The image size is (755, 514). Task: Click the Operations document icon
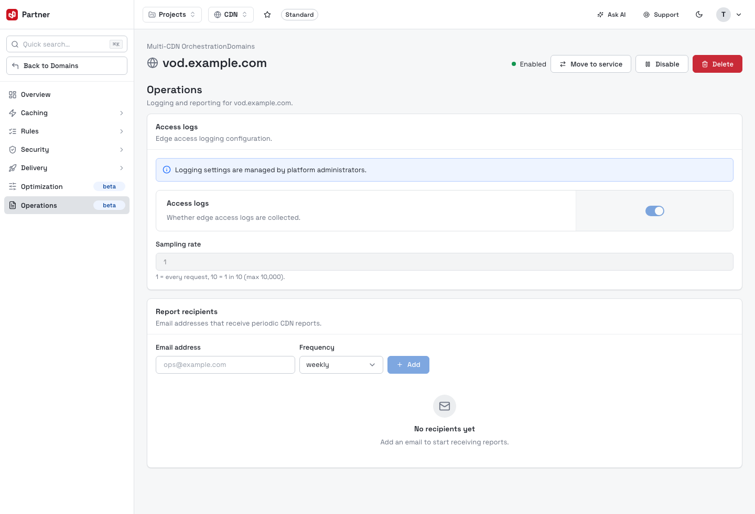13,205
